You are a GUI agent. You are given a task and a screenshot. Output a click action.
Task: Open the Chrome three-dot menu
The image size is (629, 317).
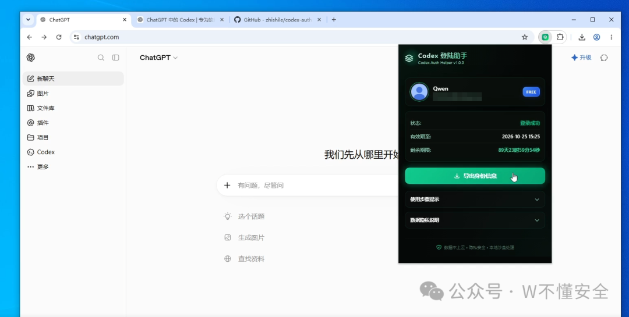click(x=612, y=37)
